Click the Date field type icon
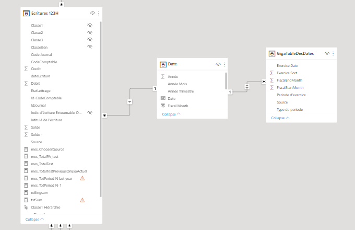 163,98
